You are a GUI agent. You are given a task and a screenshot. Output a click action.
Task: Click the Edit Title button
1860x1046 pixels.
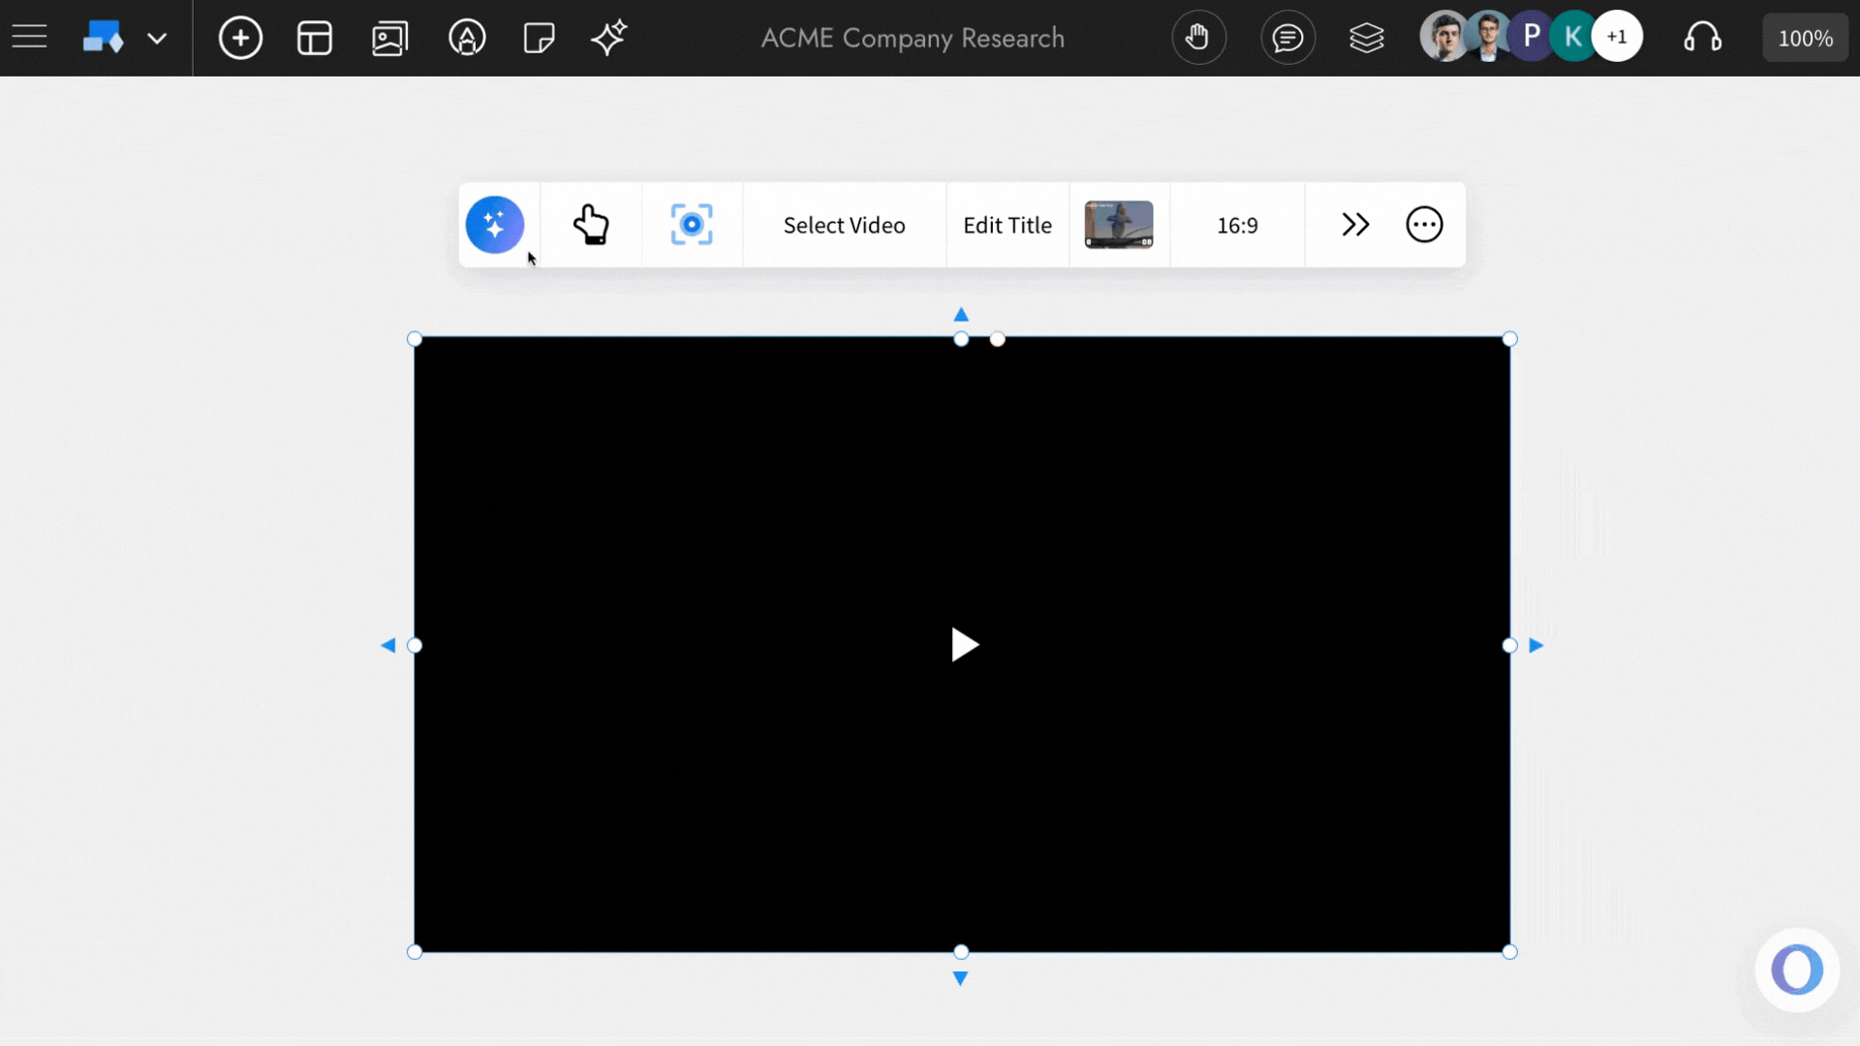point(1007,225)
